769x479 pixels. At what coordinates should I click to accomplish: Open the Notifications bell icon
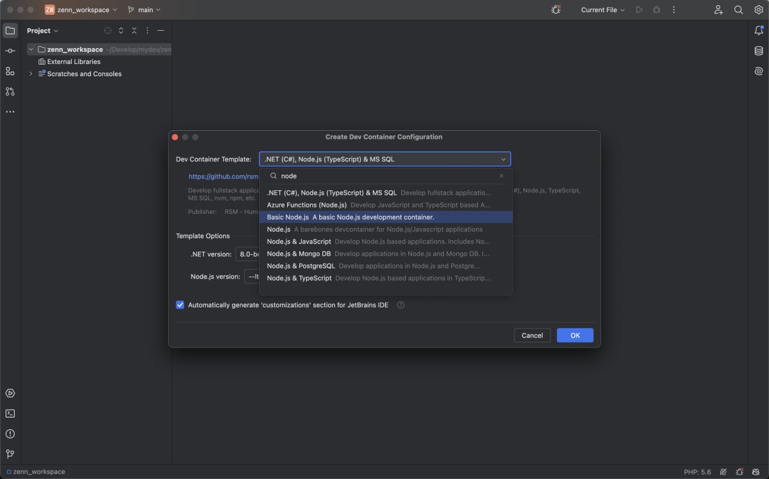tap(759, 30)
